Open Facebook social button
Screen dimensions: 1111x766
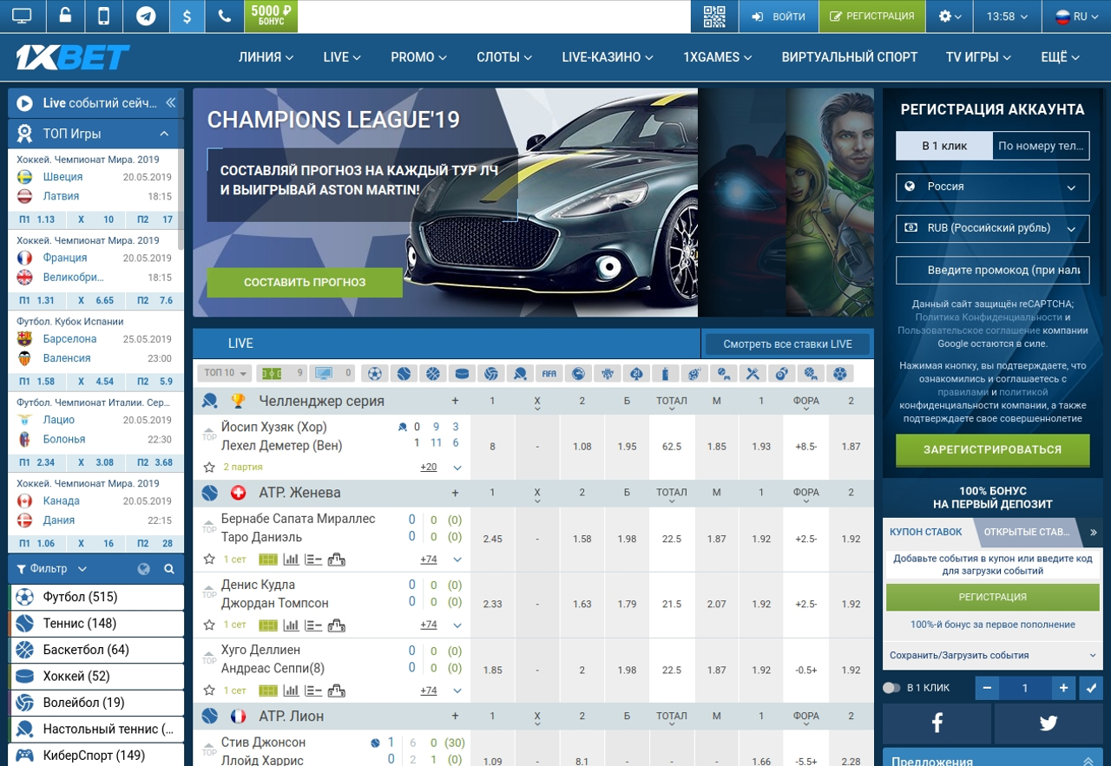(937, 723)
